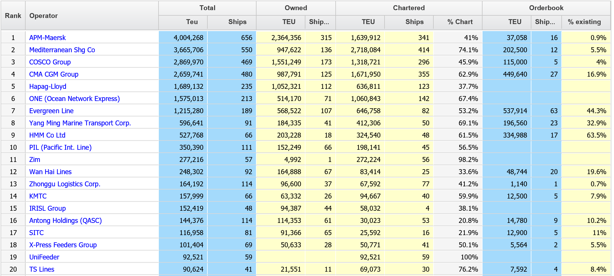Open Yang Ming Marine Transport Corp. link

pos(80,123)
